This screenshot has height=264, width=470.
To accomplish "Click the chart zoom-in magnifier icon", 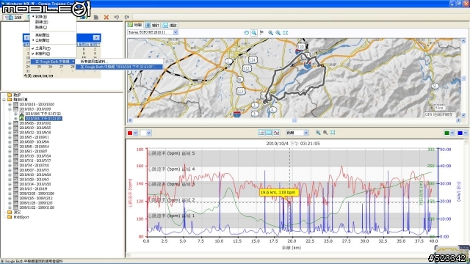I will point(318,133).
